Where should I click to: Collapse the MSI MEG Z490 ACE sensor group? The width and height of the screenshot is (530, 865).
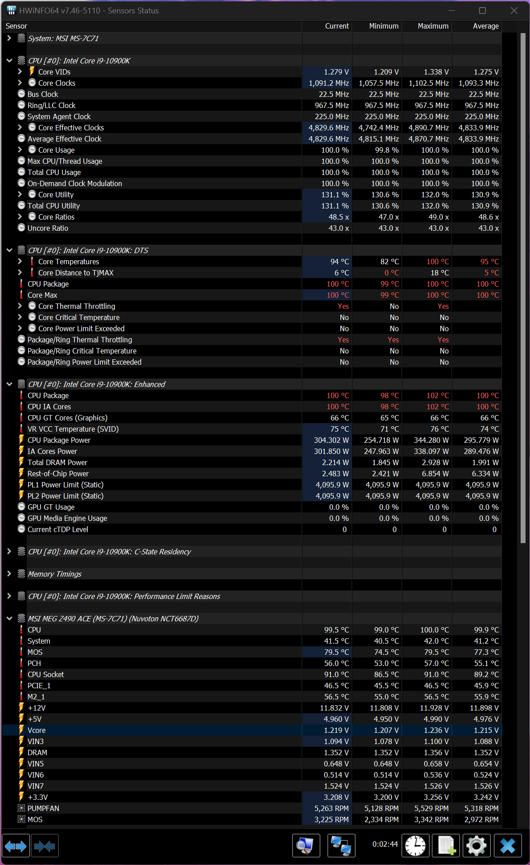pos(9,619)
